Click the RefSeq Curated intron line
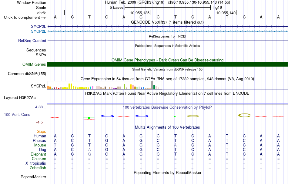 168,41
